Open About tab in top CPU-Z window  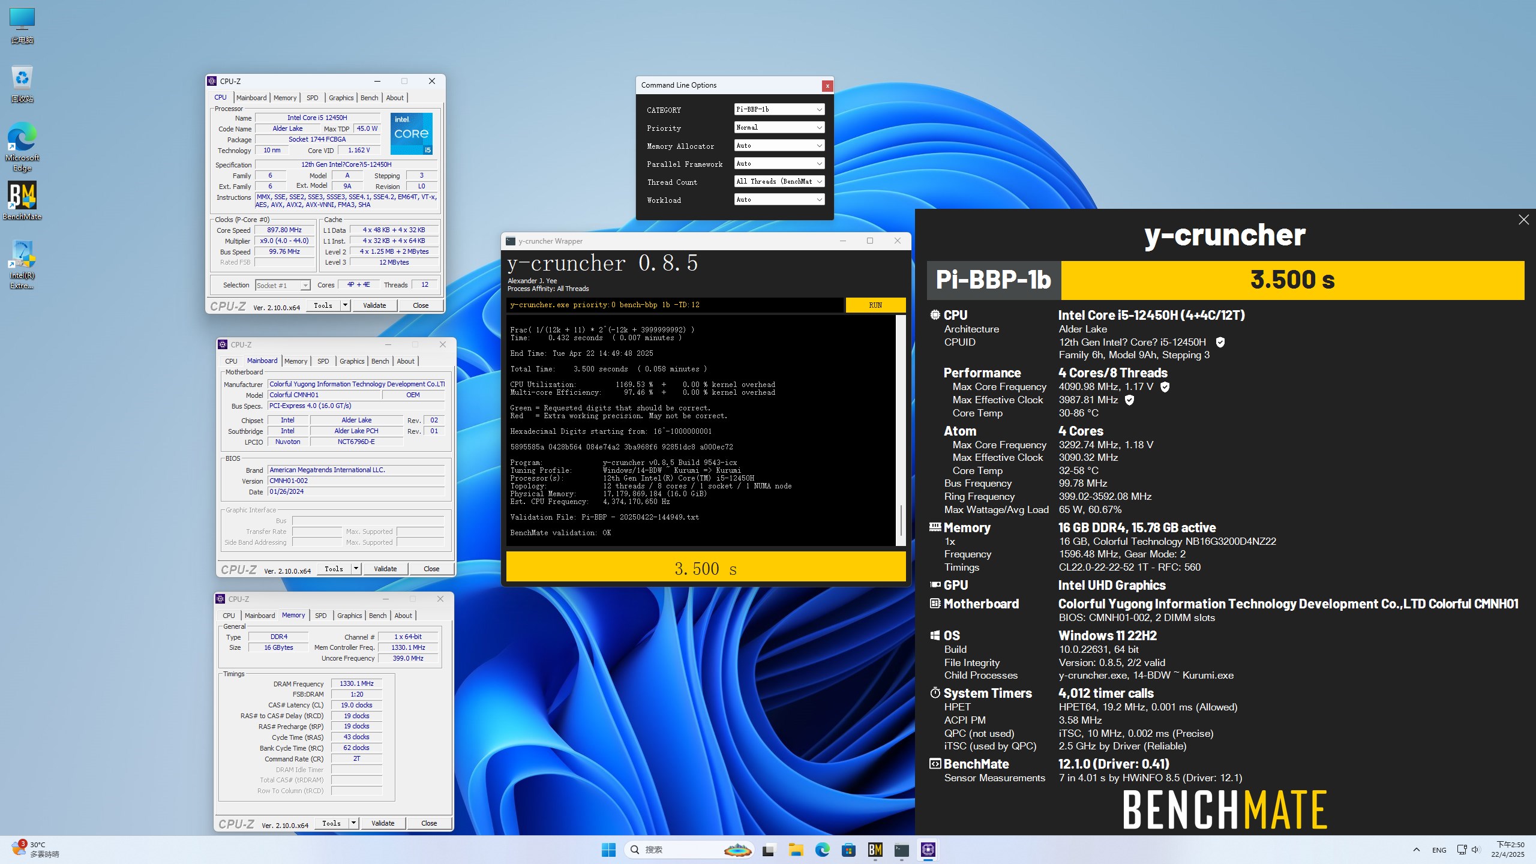tap(395, 98)
